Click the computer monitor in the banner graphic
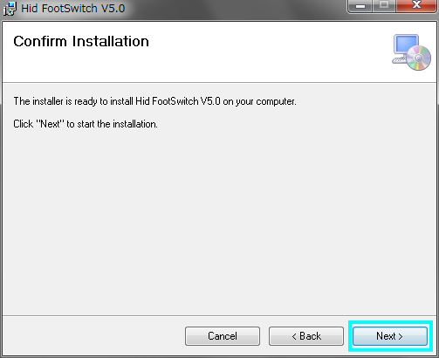The width and height of the screenshot is (439, 358). [x=405, y=46]
